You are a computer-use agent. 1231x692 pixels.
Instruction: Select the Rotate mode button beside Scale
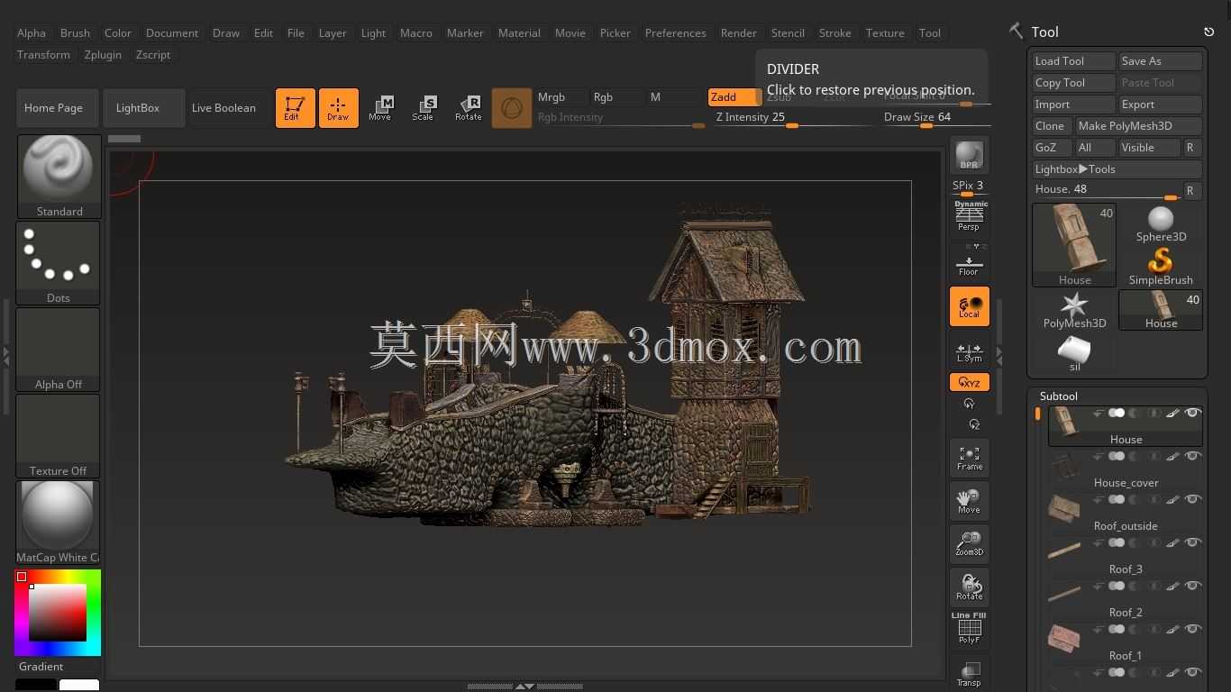point(468,108)
